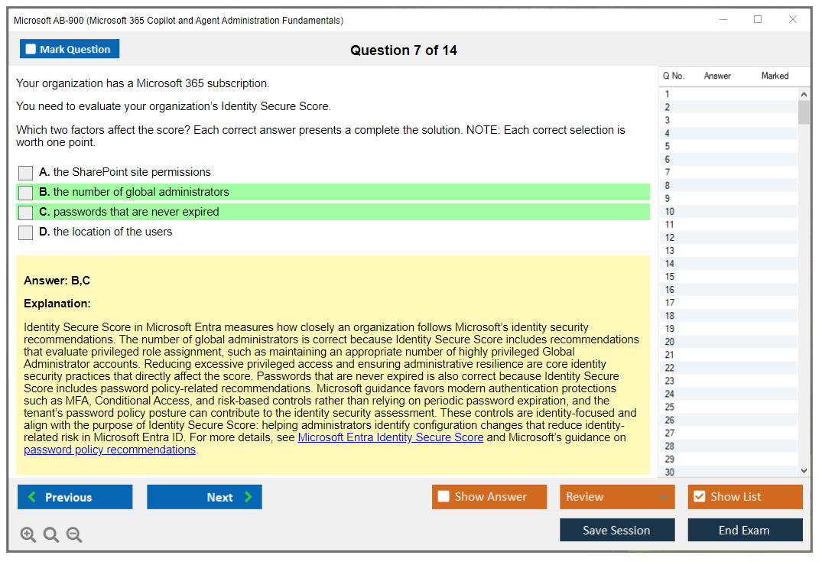Click the reset zoom magnifier icon
The width and height of the screenshot is (822, 562).
pyautogui.click(x=51, y=534)
